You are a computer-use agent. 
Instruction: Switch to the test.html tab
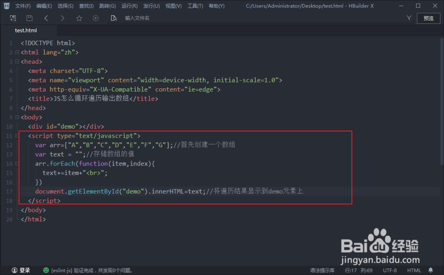(x=25, y=30)
